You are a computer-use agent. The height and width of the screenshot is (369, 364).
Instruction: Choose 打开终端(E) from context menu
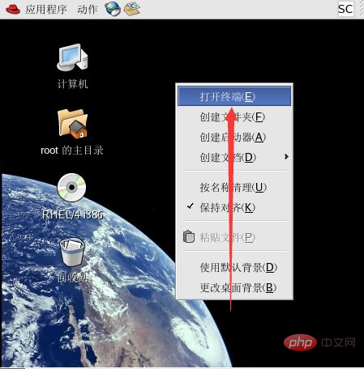coord(234,96)
